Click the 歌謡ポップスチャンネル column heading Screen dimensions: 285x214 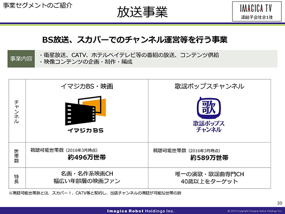(209, 86)
